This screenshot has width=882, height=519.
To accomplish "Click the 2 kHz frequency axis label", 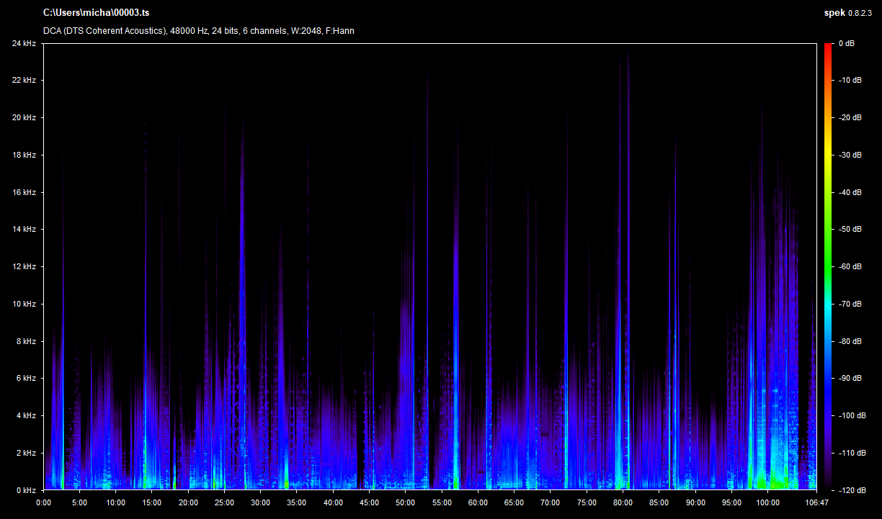I will (25, 453).
